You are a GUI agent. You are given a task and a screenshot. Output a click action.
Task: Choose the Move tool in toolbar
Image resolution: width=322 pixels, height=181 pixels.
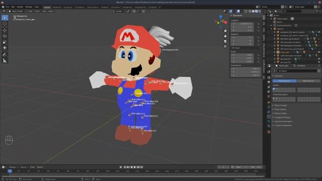(x=5, y=30)
